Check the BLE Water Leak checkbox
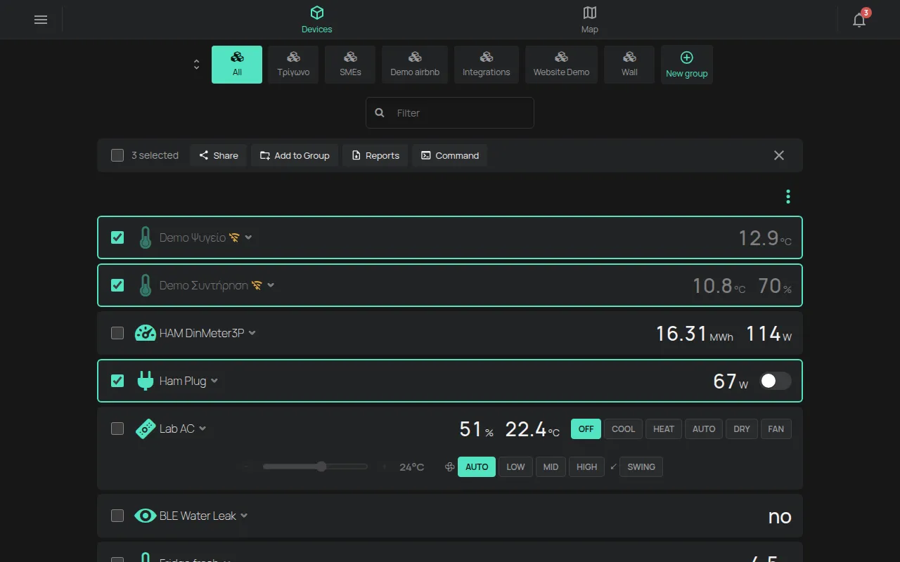The height and width of the screenshot is (562, 900). pyautogui.click(x=117, y=516)
